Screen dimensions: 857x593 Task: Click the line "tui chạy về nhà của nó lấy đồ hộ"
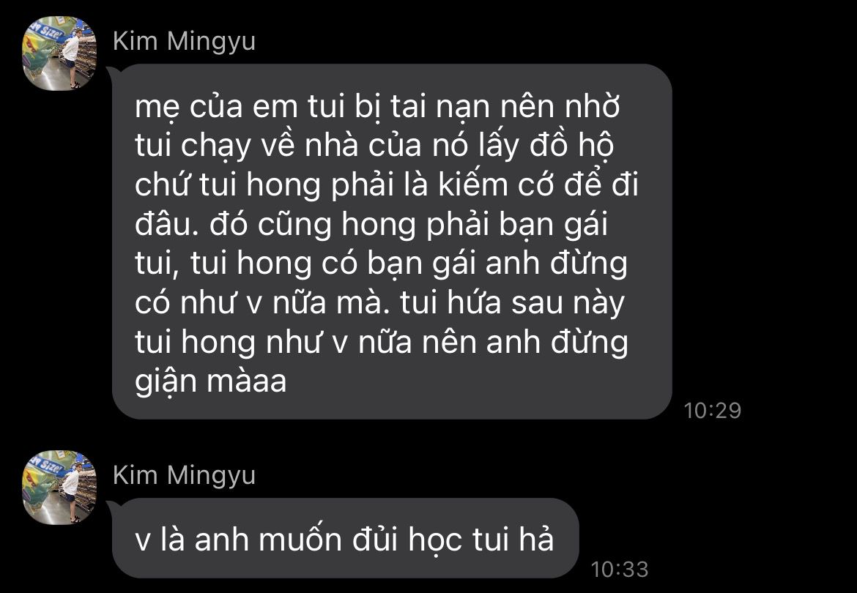tap(375, 146)
